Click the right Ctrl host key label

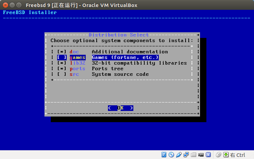[238, 155]
